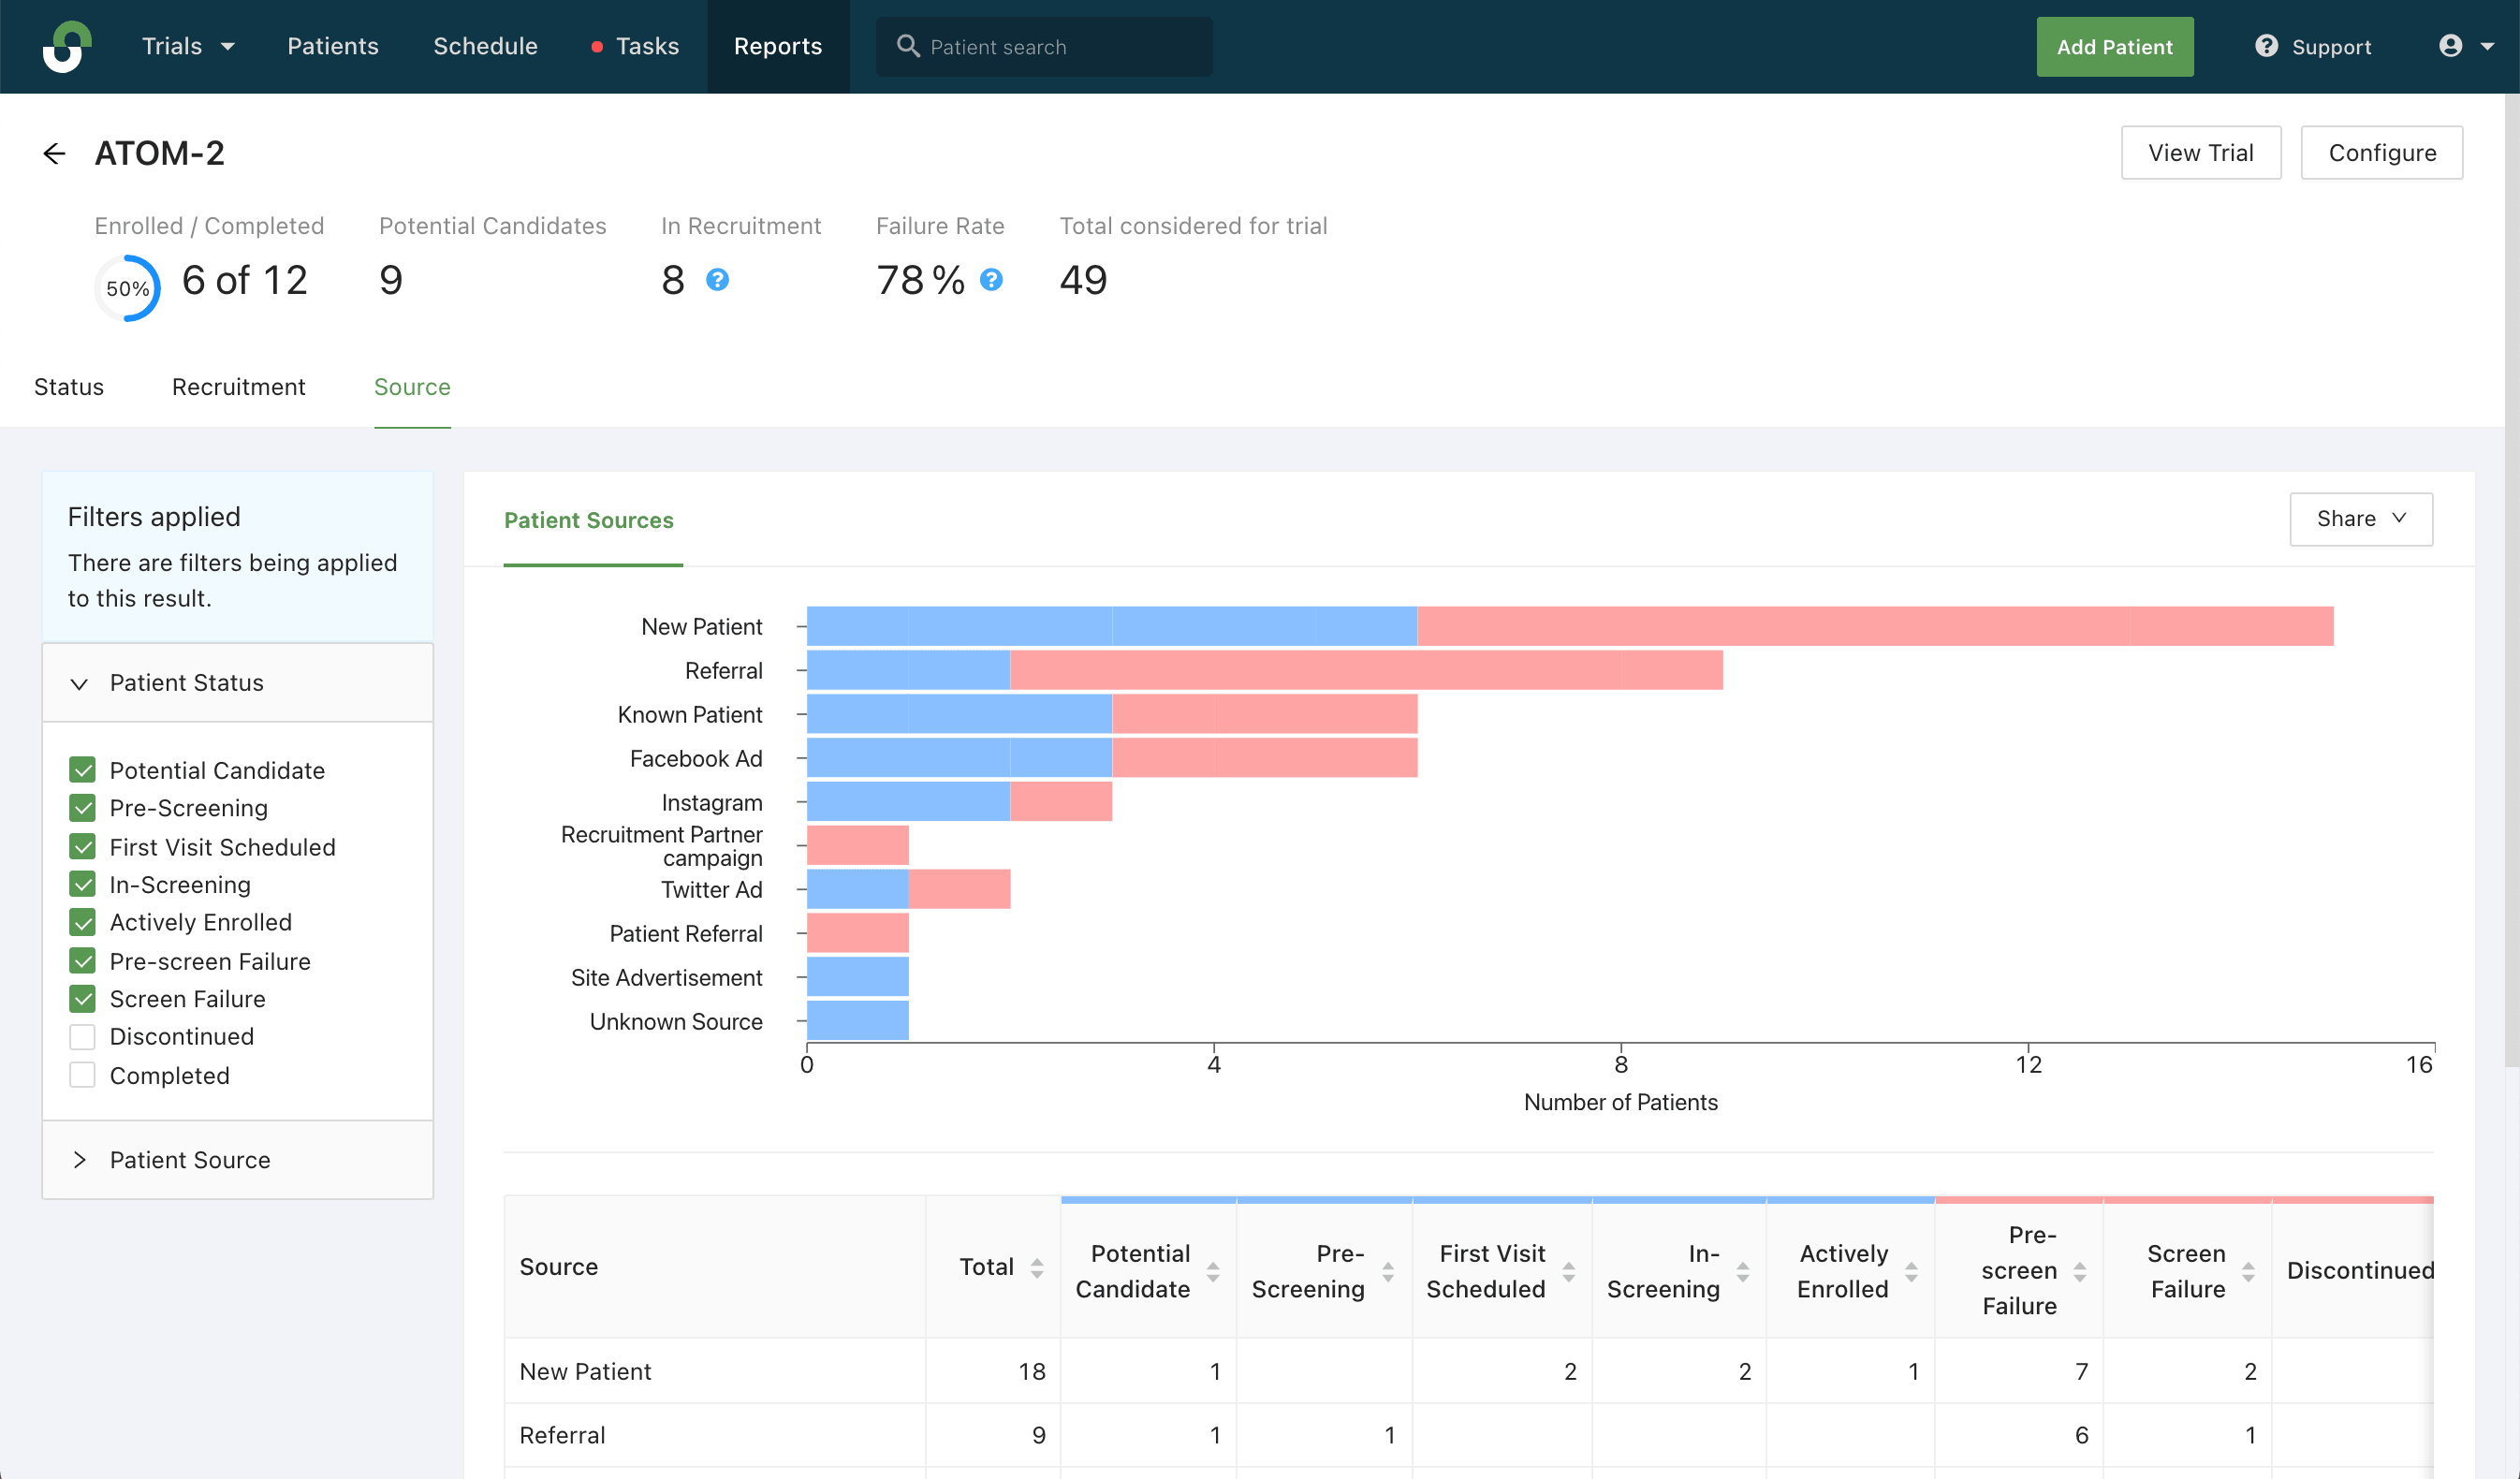2520x1479 pixels.
Task: Open the Failure Rate help tooltip icon
Action: [991, 280]
